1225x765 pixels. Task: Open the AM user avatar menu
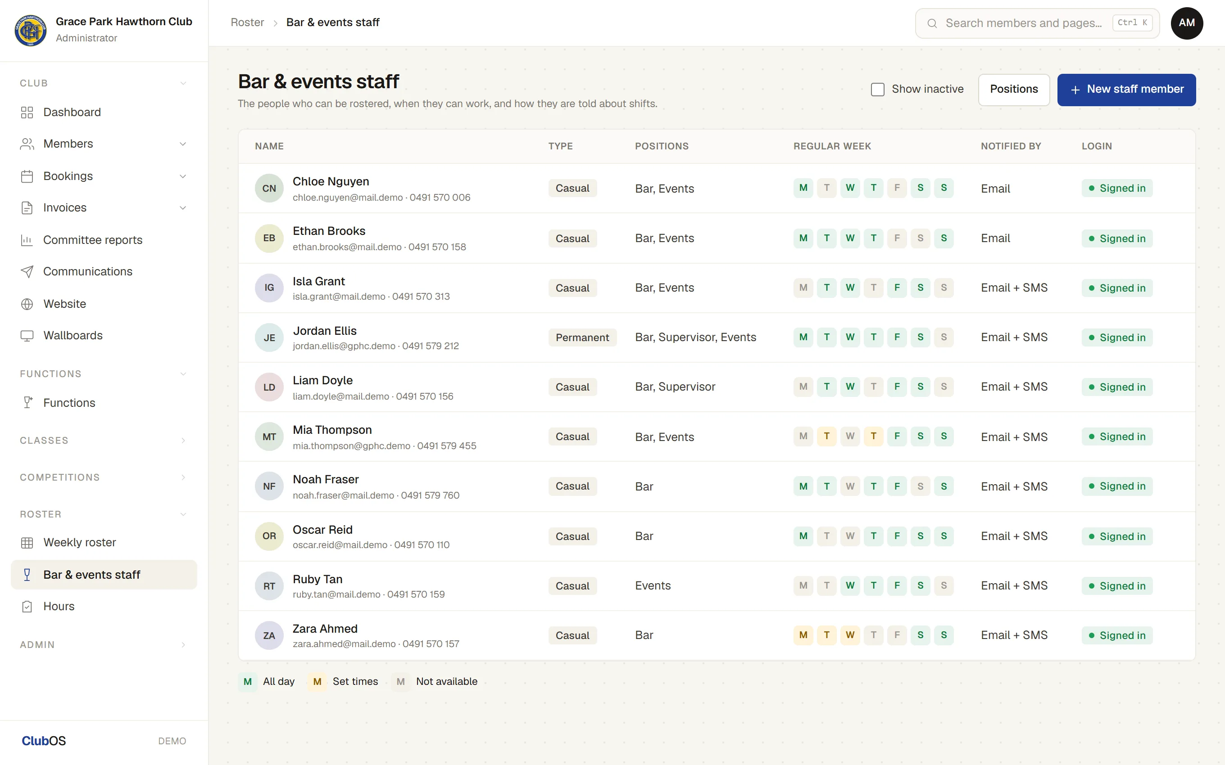coord(1187,23)
